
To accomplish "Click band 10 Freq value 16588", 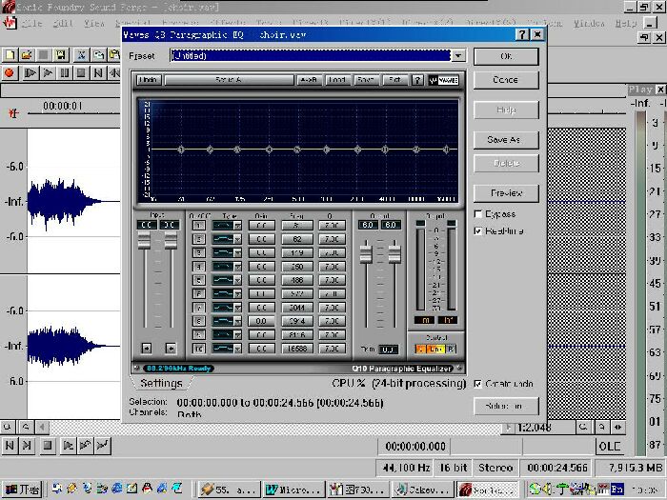I will [x=297, y=349].
